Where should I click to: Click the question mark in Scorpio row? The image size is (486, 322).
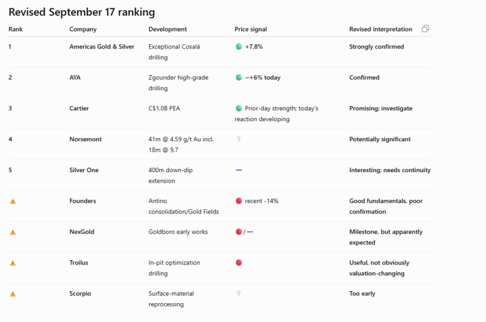click(239, 293)
